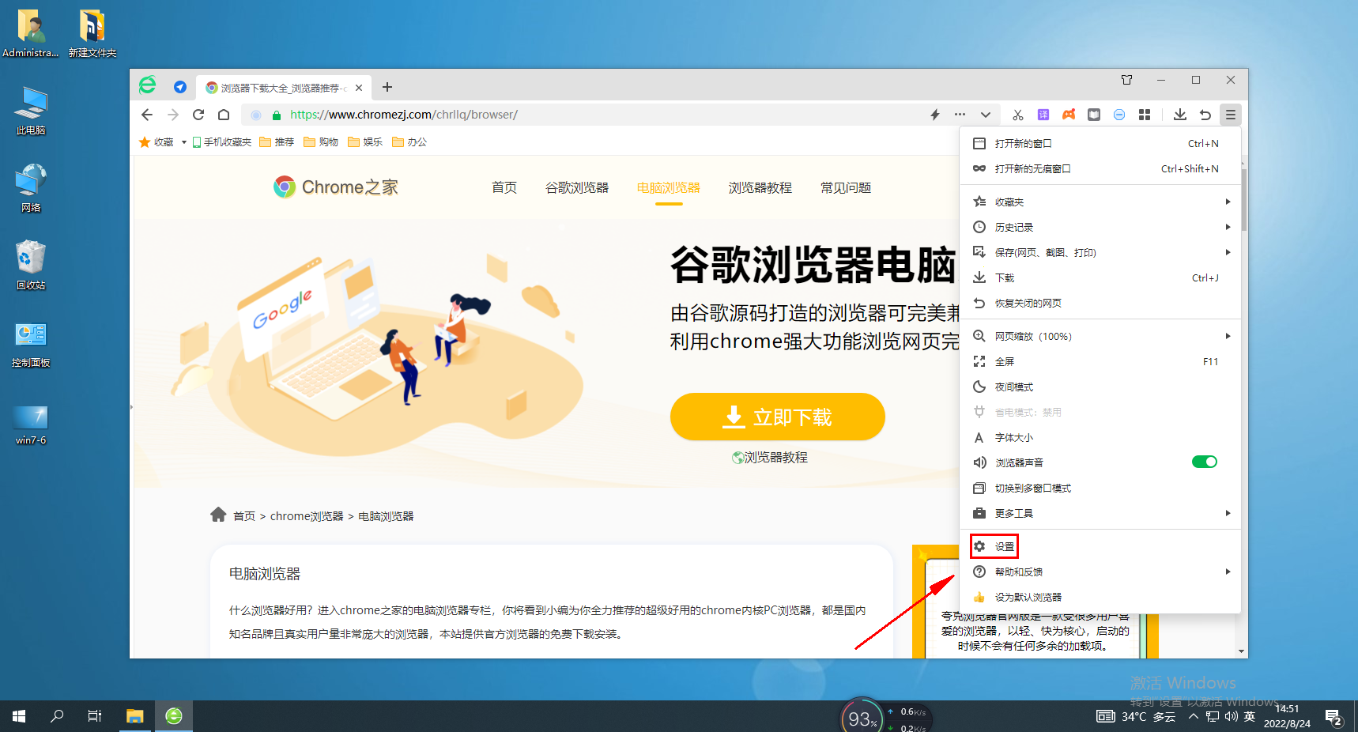Click the blue ad-block circle icon
This screenshot has width=1358, height=732.
click(1119, 115)
